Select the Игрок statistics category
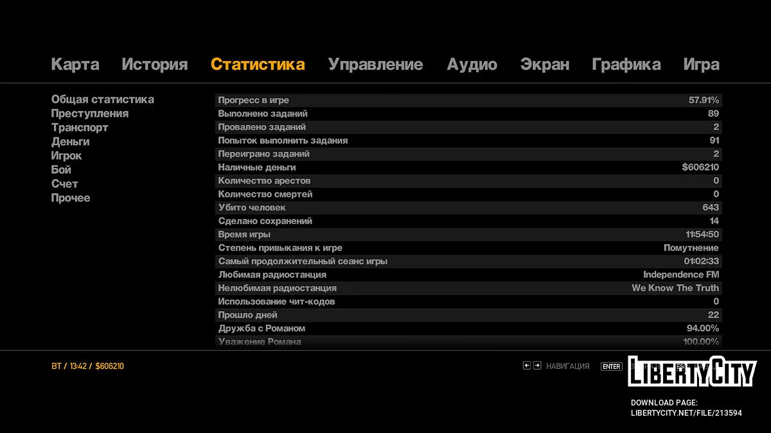This screenshot has width=771, height=433. click(66, 156)
